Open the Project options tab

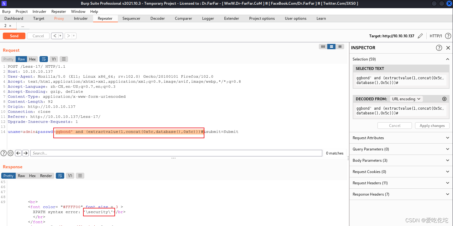click(262, 18)
